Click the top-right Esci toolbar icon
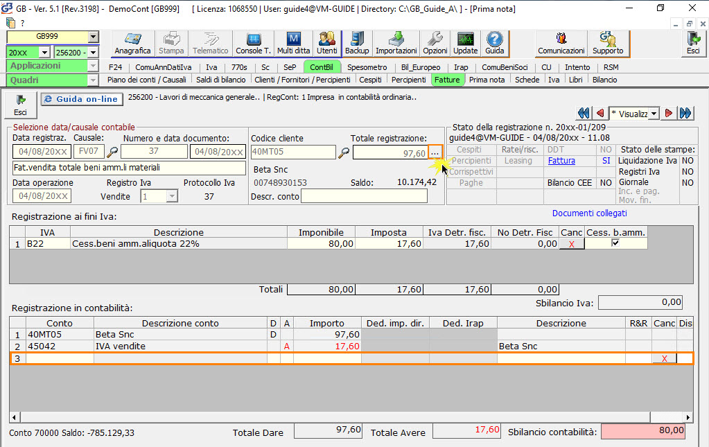The height and width of the screenshot is (447, 709). [x=693, y=44]
